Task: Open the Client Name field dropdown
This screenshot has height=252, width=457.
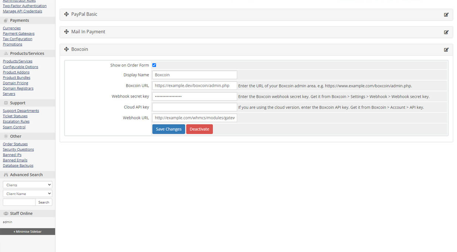Action: pos(27,194)
